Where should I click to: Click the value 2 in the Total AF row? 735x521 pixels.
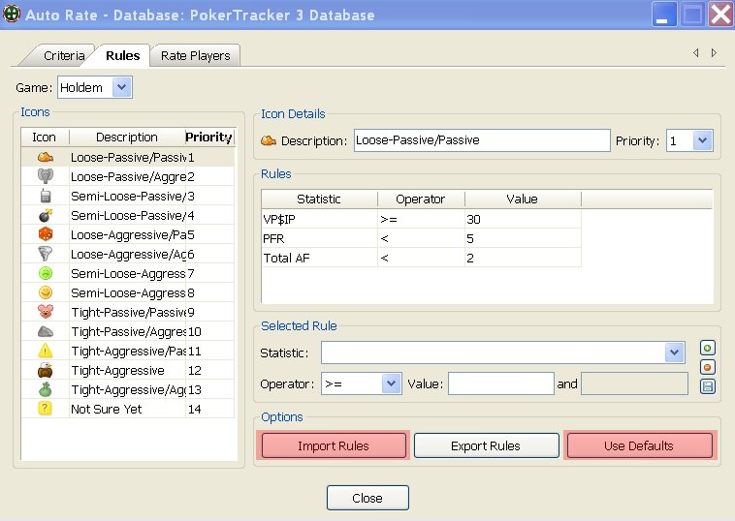470,258
